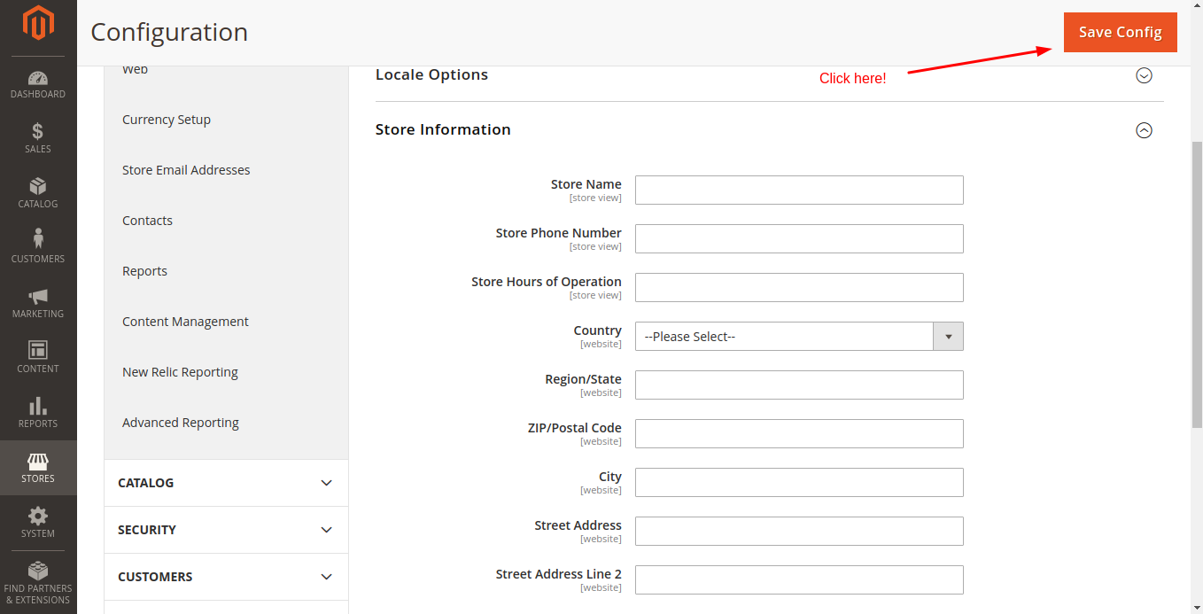Open the Country dropdown
The width and height of the screenshot is (1203, 614).
(799, 337)
